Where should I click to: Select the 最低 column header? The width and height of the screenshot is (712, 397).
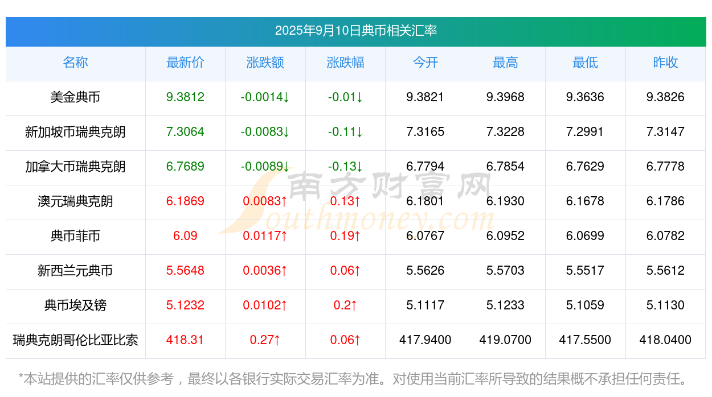[585, 63]
